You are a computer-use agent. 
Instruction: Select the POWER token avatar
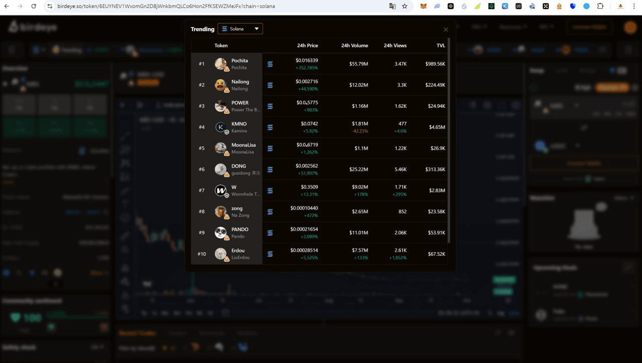click(221, 106)
